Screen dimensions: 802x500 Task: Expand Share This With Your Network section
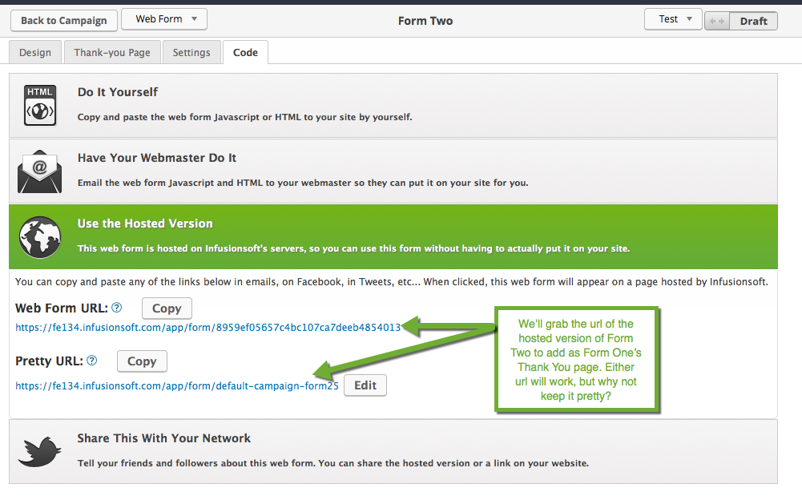pyautogui.click(x=393, y=451)
